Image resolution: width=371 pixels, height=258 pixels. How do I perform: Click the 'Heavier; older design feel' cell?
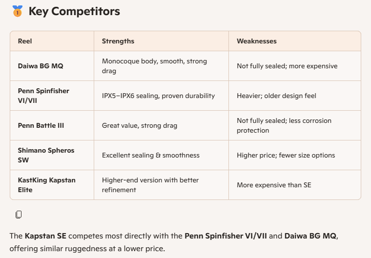276,96
